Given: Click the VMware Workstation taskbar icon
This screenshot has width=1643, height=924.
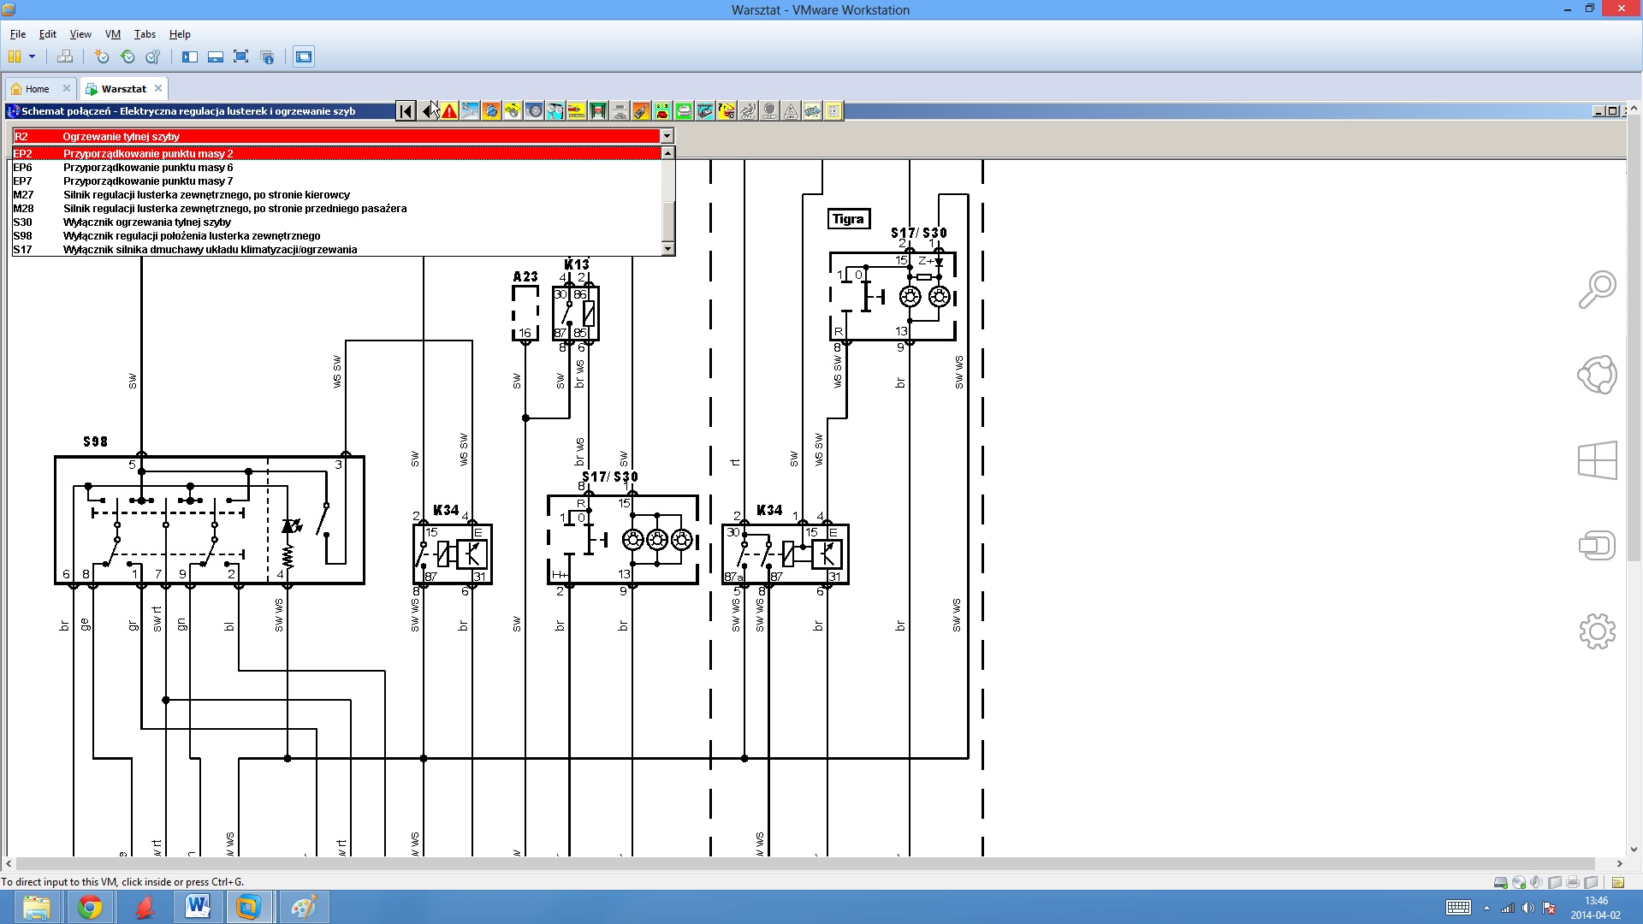Looking at the screenshot, I should (248, 907).
